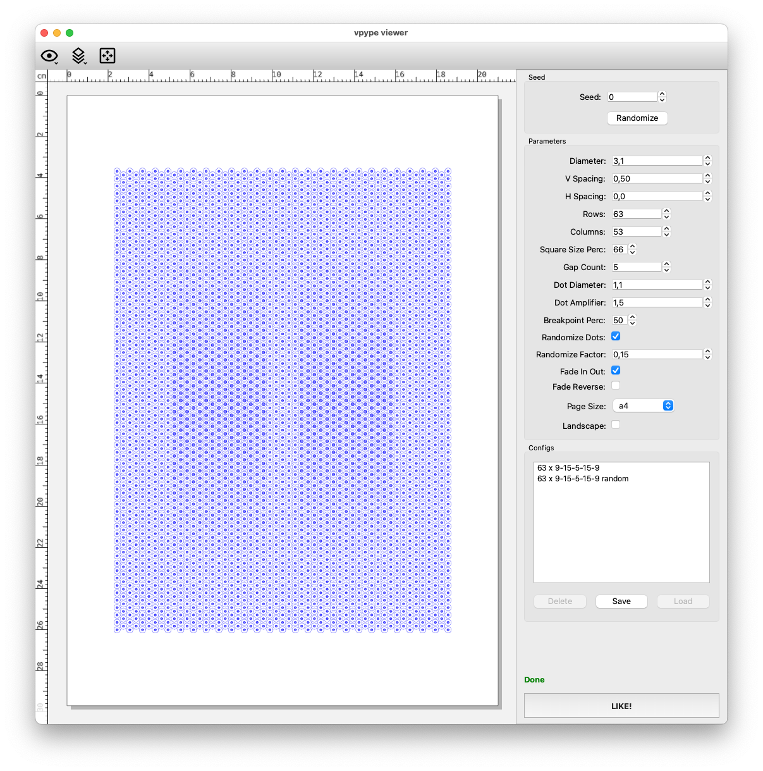Click the Square Size Perc stepper
The width and height of the screenshot is (763, 771).
pyautogui.click(x=632, y=249)
